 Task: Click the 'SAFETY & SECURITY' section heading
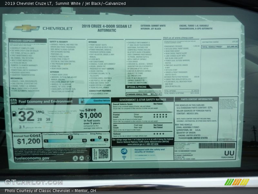point(59,42)
